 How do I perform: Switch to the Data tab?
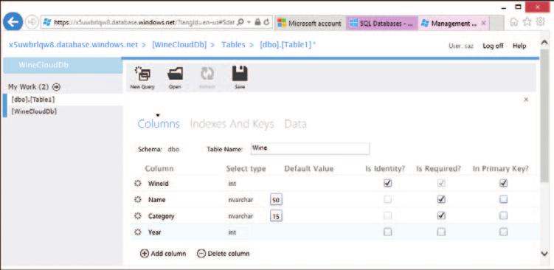click(x=295, y=124)
